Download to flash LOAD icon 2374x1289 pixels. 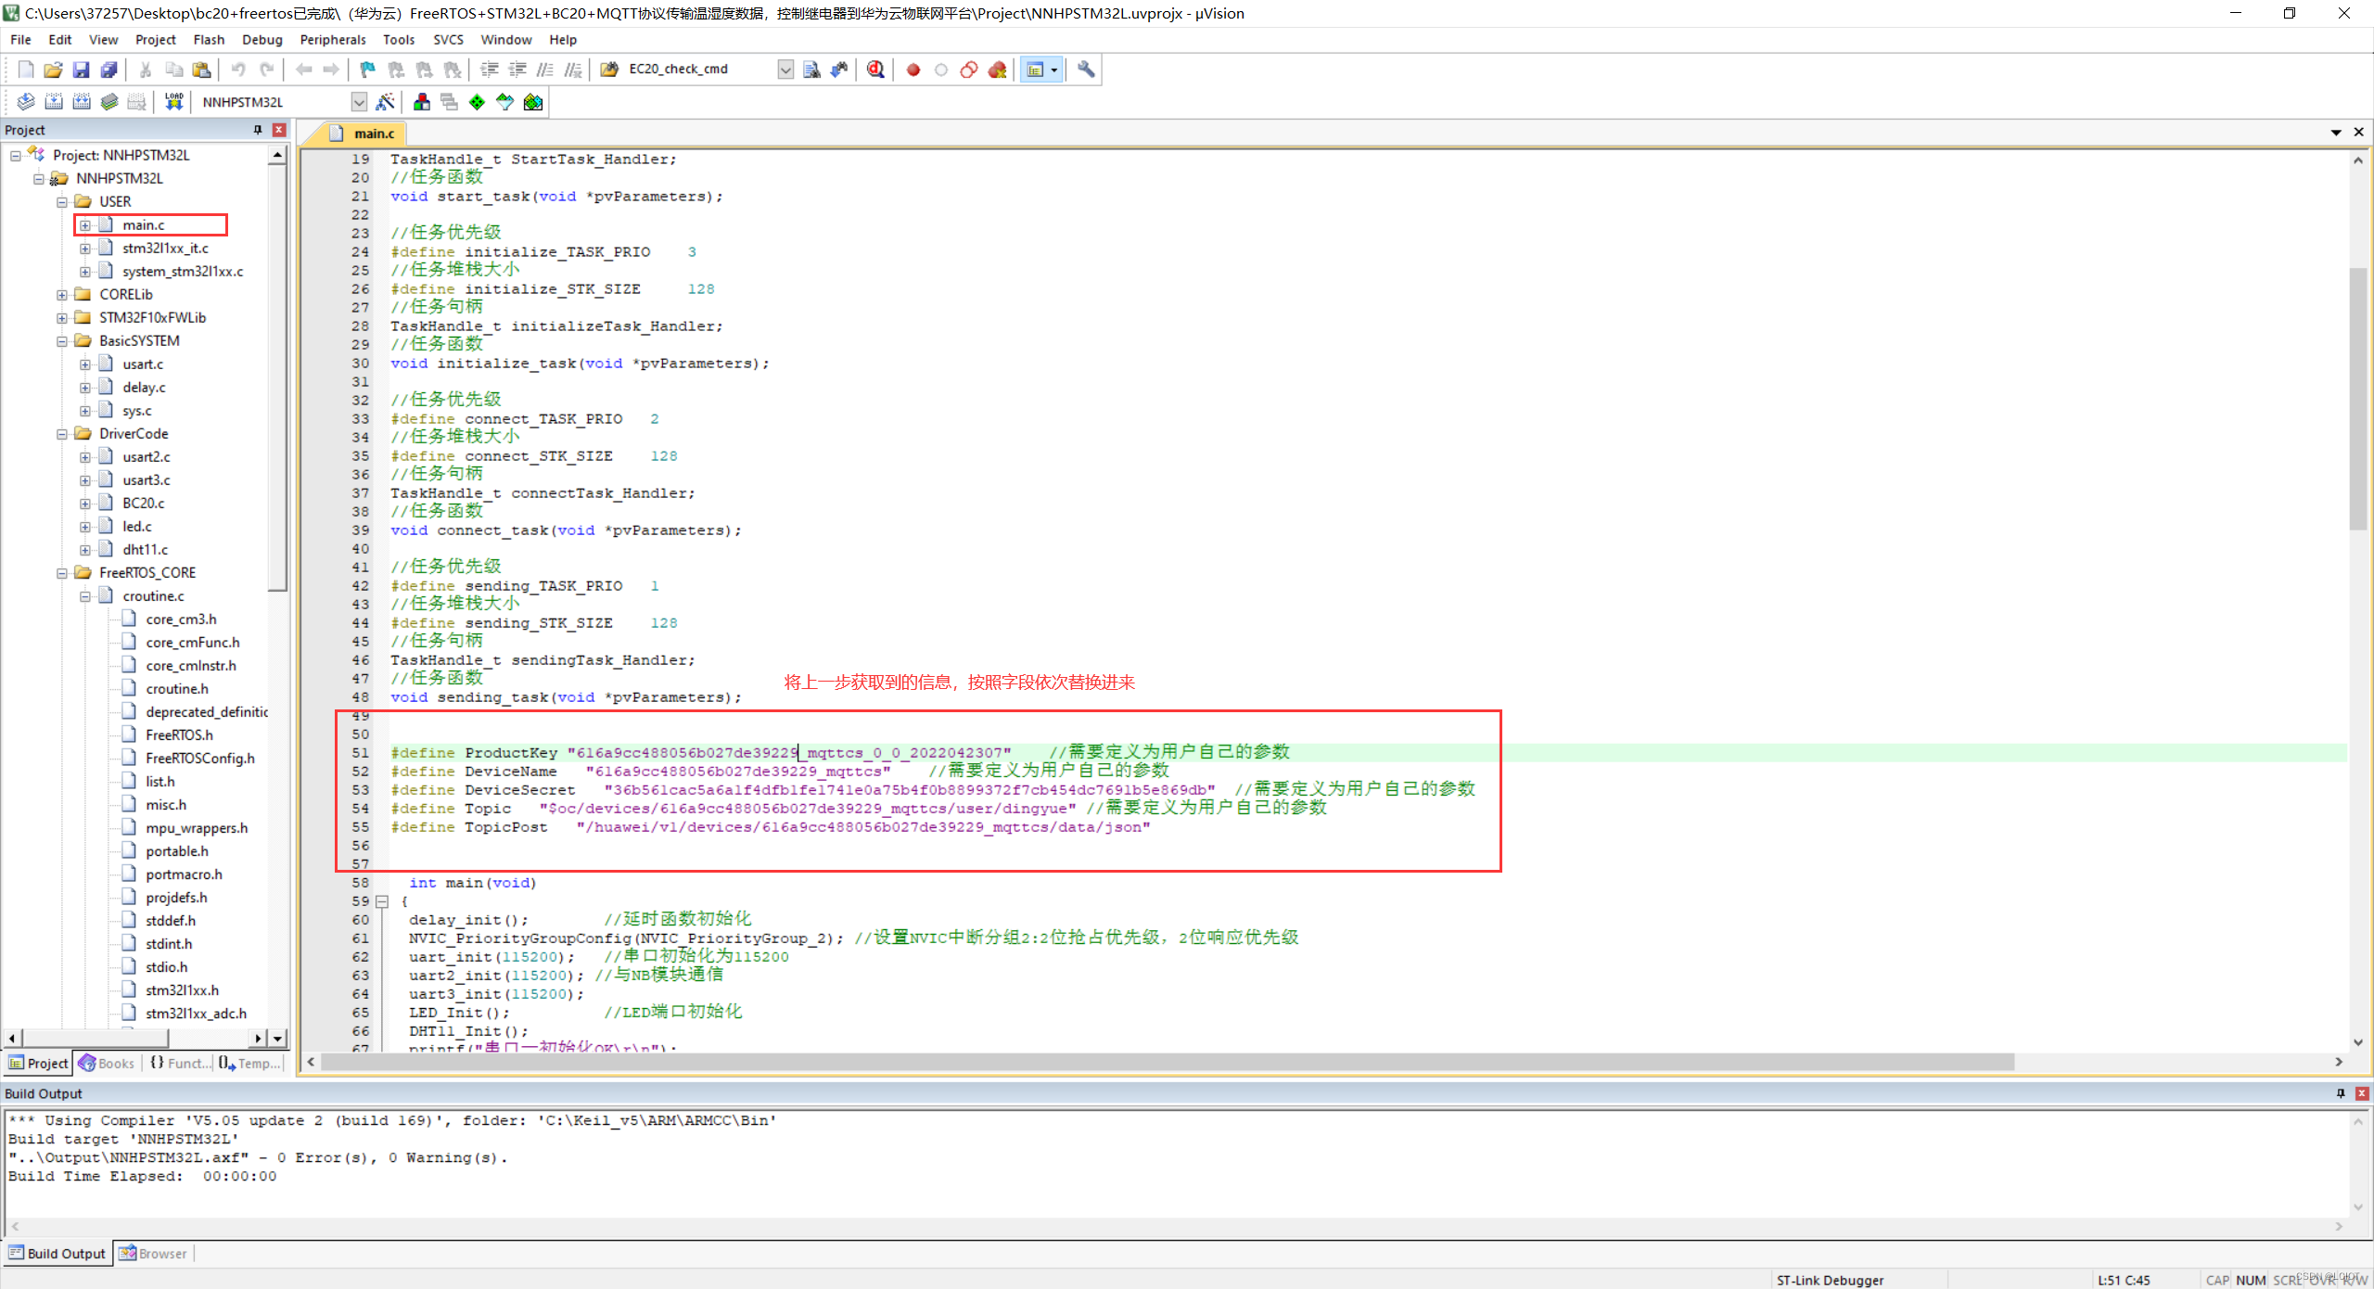[x=173, y=102]
